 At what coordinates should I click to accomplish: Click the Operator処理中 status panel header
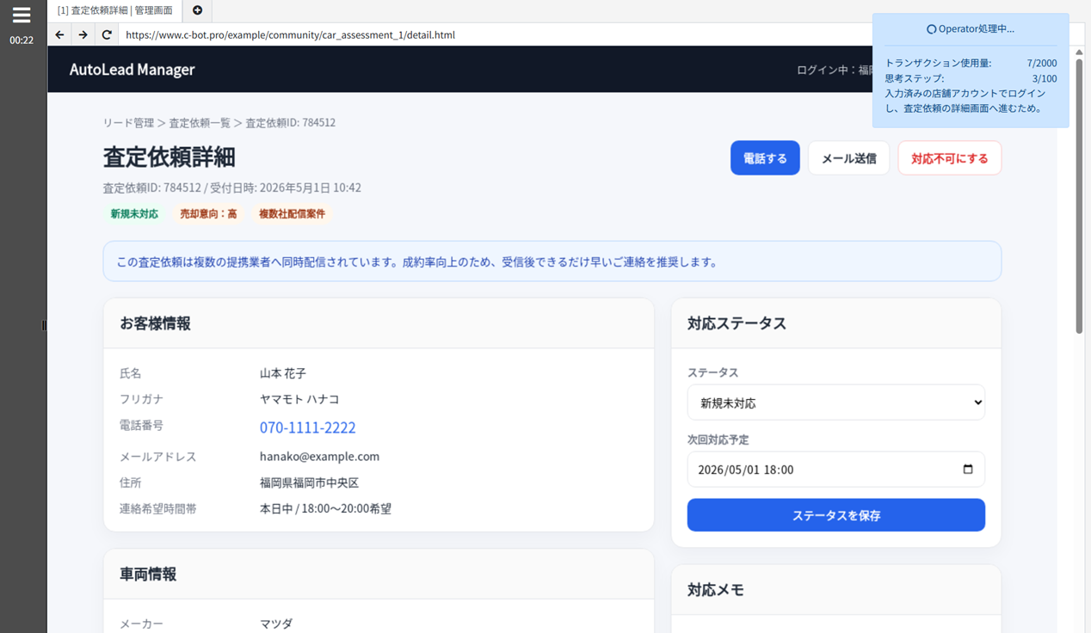(971, 28)
